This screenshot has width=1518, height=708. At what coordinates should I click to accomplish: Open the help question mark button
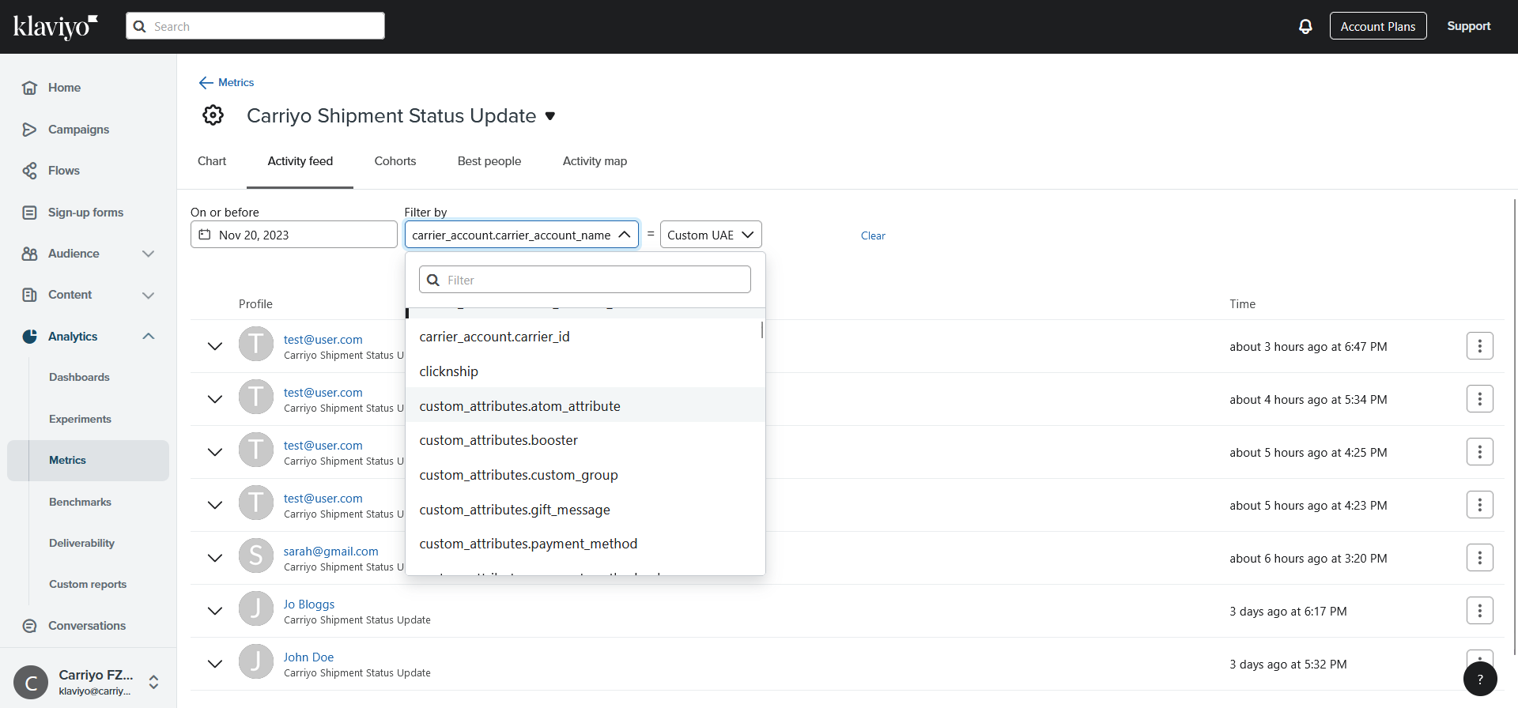(x=1480, y=679)
